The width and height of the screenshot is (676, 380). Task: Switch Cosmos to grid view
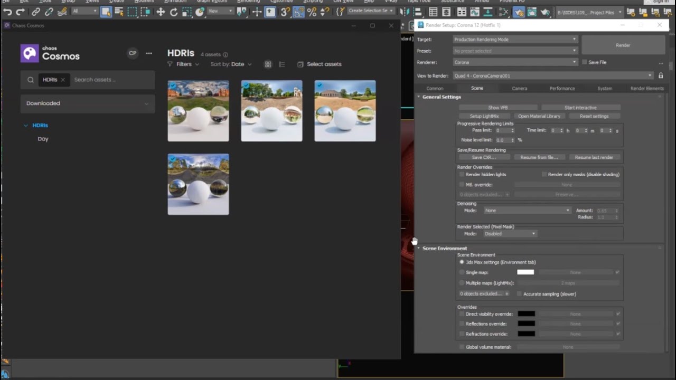(x=268, y=64)
